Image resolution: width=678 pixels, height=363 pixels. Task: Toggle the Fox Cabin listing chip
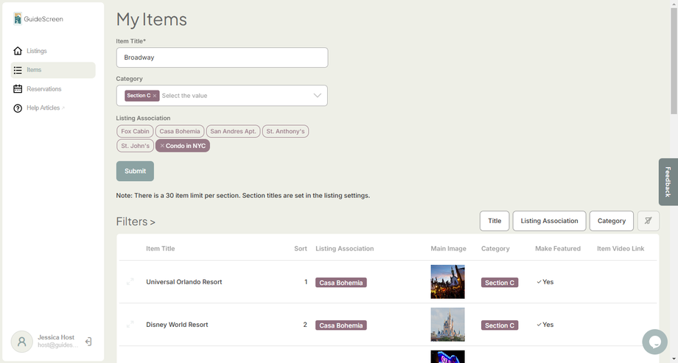(135, 131)
